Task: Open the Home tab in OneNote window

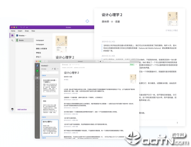Action: pos(13,31)
